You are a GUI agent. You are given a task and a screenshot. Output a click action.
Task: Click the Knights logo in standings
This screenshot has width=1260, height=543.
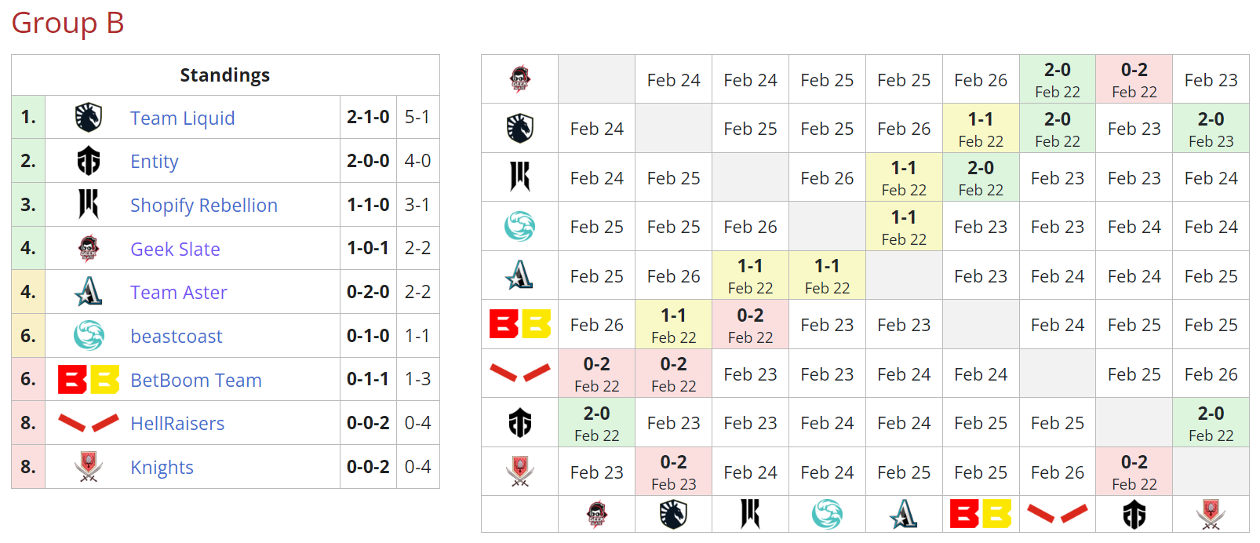89,467
